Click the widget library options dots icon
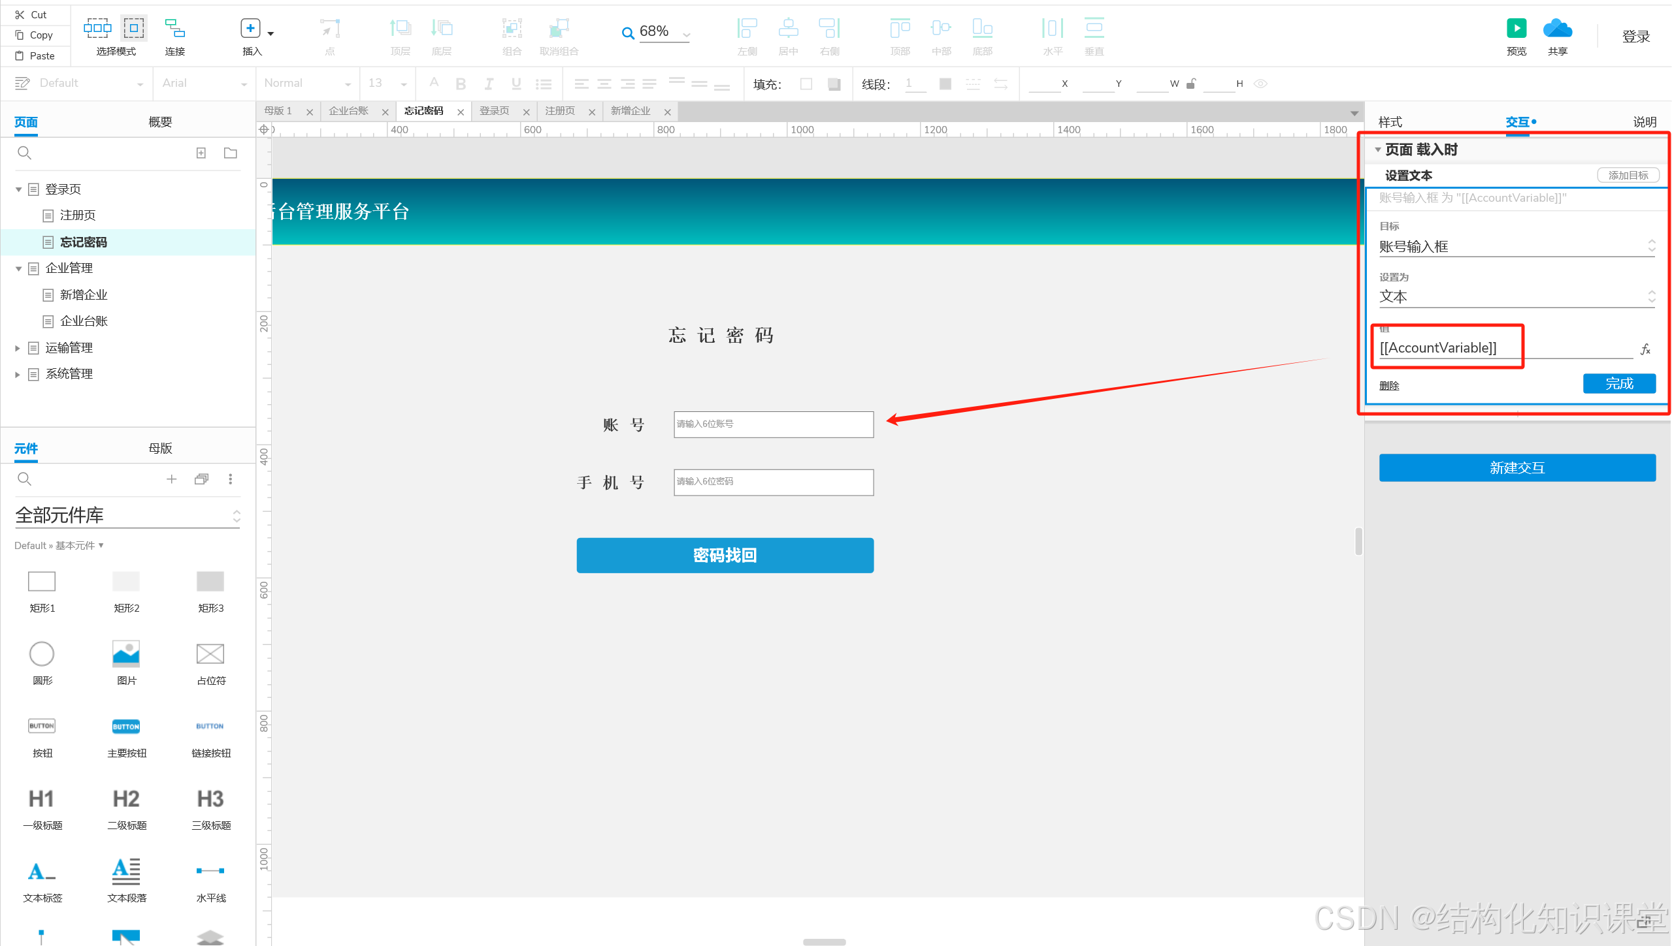1672x946 pixels. (x=230, y=479)
